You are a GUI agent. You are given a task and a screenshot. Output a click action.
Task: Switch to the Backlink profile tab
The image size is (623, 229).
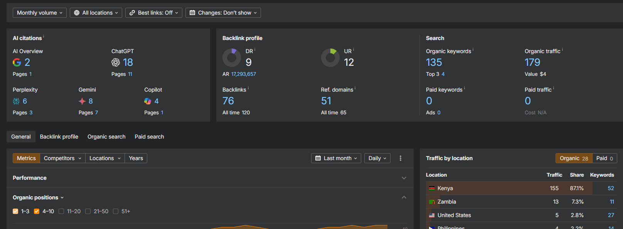coord(59,137)
